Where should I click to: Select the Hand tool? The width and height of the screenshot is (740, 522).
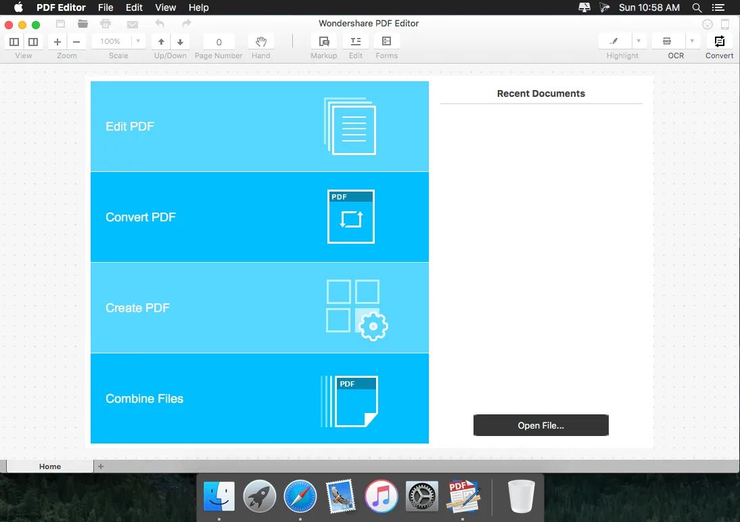tap(261, 41)
